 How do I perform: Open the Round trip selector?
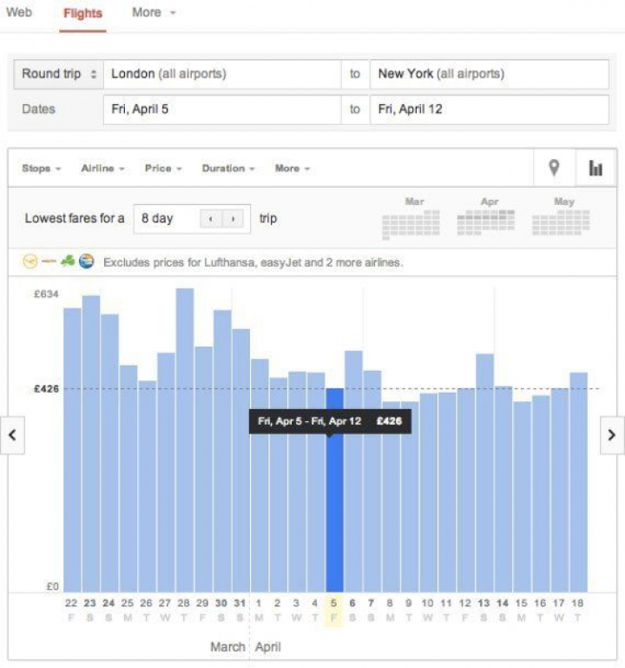point(59,74)
